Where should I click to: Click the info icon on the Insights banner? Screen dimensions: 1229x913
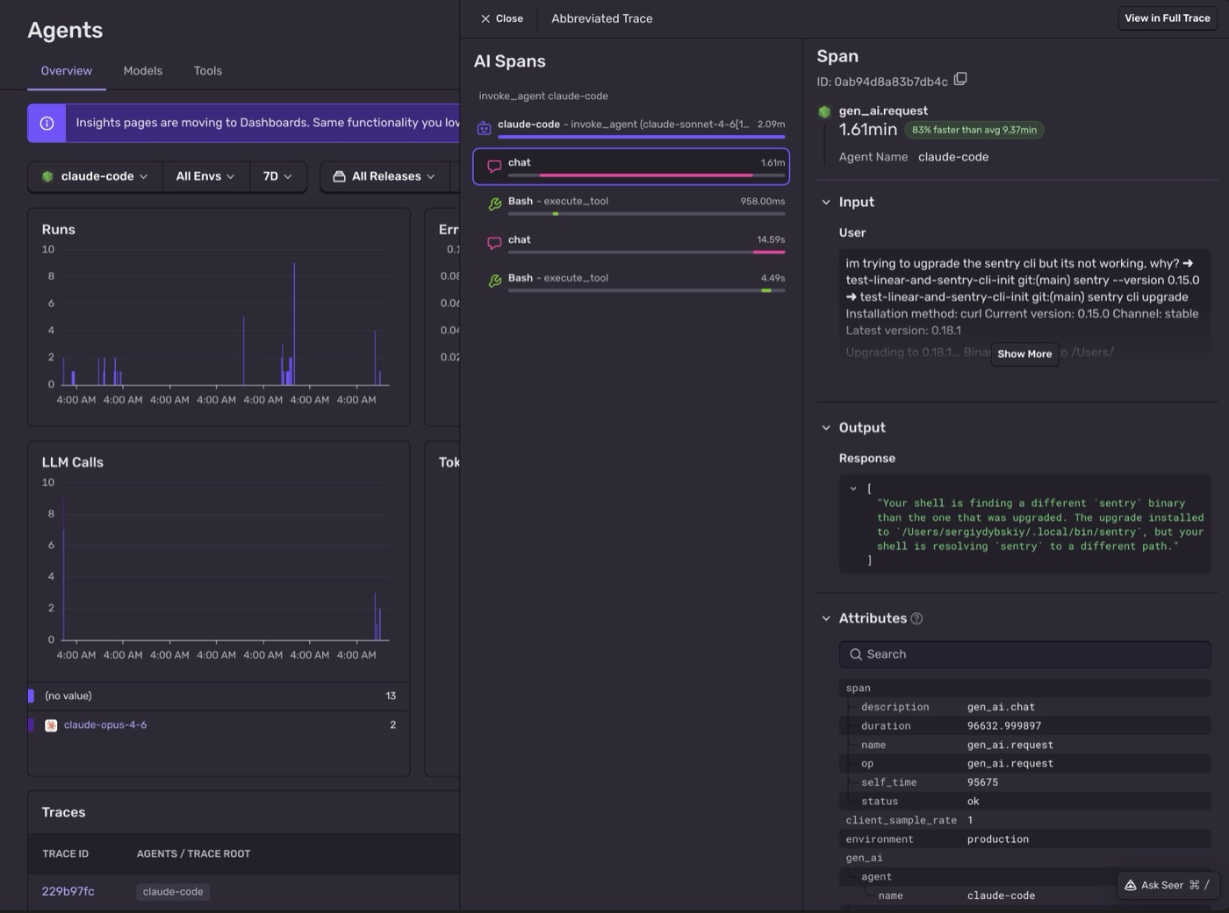tap(46, 123)
